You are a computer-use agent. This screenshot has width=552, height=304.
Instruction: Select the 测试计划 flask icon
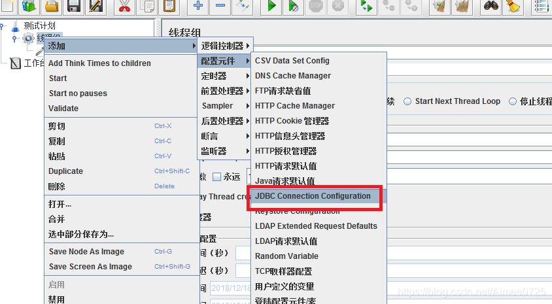tap(15, 26)
